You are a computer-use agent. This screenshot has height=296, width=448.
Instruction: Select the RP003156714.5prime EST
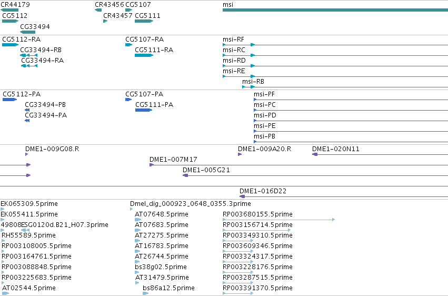[257, 230]
